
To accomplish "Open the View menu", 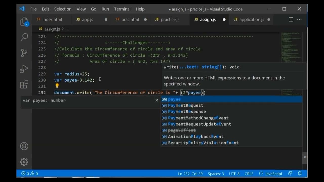I will (81, 9).
